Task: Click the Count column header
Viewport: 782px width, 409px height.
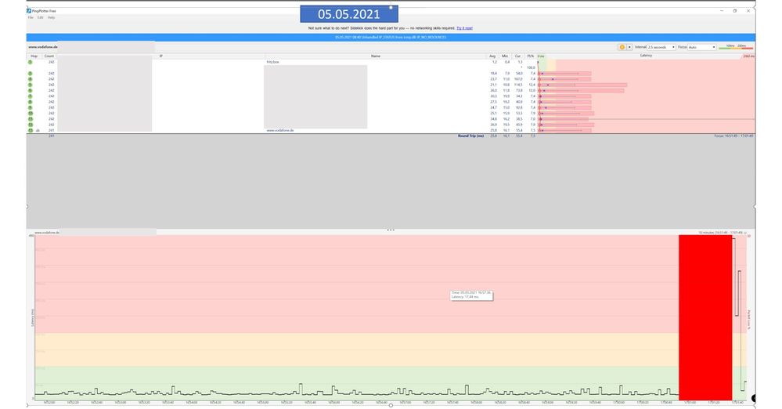Action: 49,56
